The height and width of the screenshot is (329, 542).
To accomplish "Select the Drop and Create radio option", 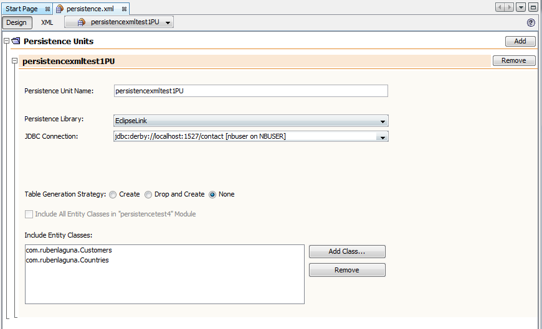I will click(148, 195).
